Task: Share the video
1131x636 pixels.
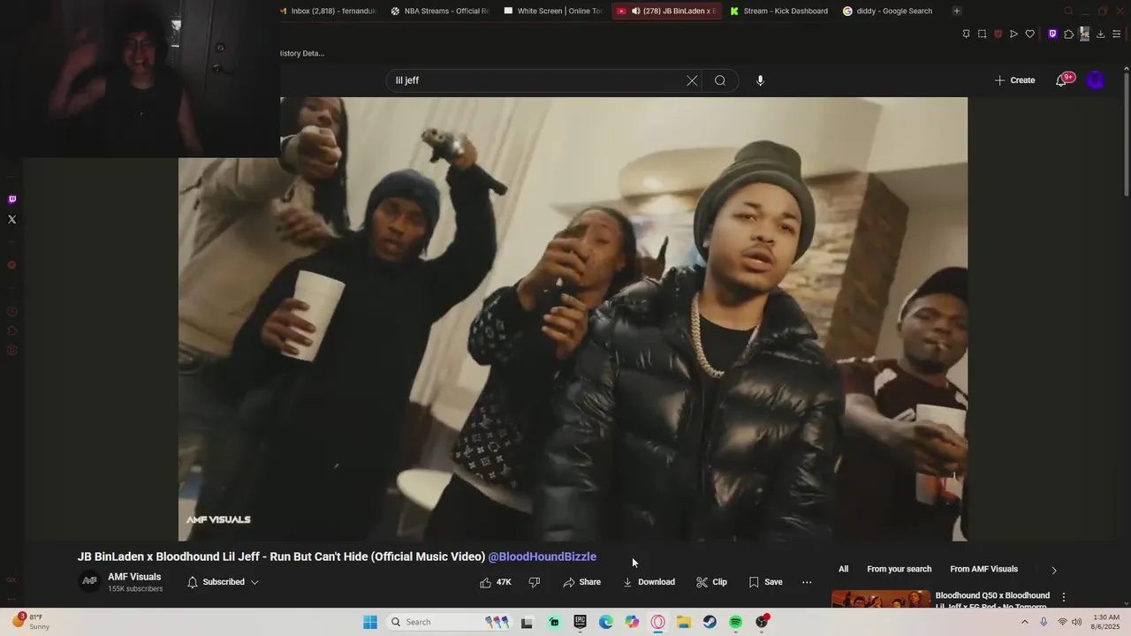Action: (x=582, y=582)
